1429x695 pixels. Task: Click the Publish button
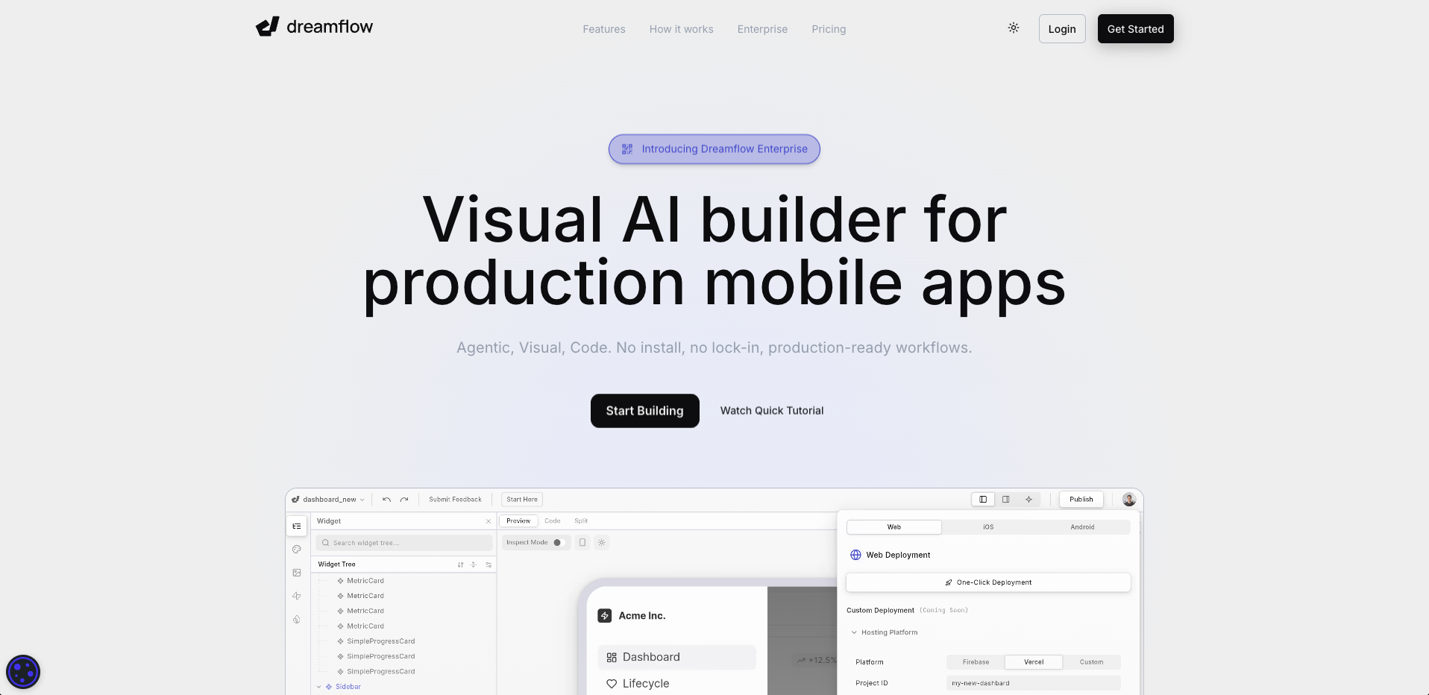point(1081,500)
